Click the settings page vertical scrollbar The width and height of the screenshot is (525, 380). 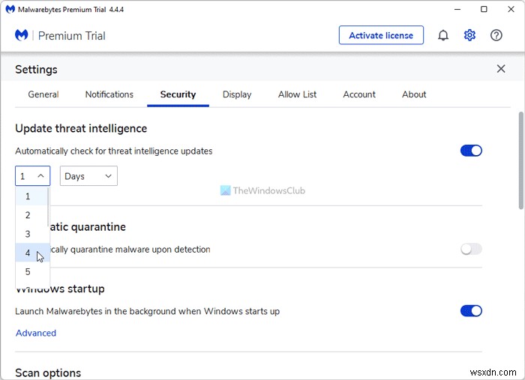point(521,160)
